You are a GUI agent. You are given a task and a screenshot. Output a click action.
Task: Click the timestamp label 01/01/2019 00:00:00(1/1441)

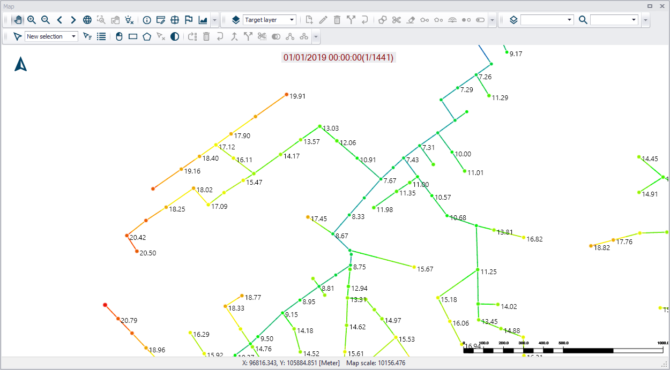[x=339, y=57]
